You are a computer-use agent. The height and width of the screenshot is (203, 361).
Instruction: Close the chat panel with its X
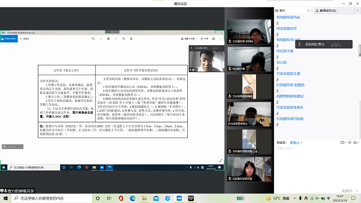tap(312, 11)
